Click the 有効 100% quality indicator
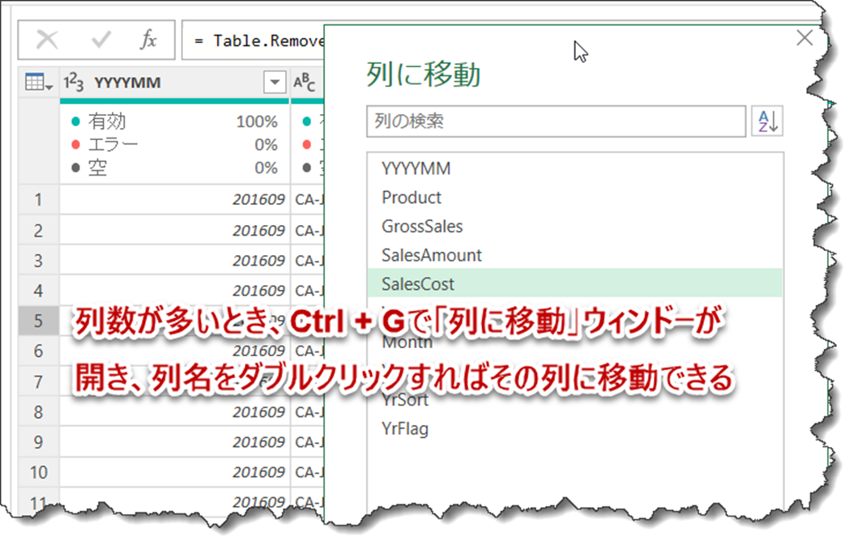Image resolution: width=862 pixels, height=549 pixels. [174, 121]
